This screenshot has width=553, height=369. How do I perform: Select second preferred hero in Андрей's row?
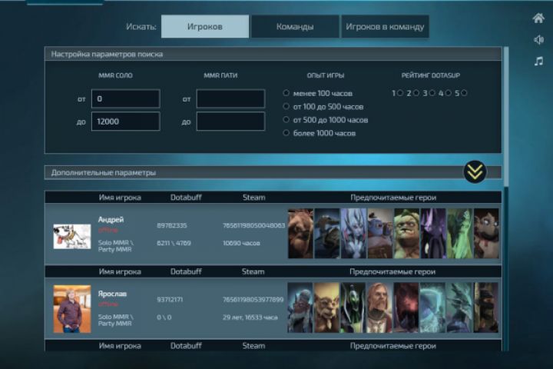click(327, 234)
